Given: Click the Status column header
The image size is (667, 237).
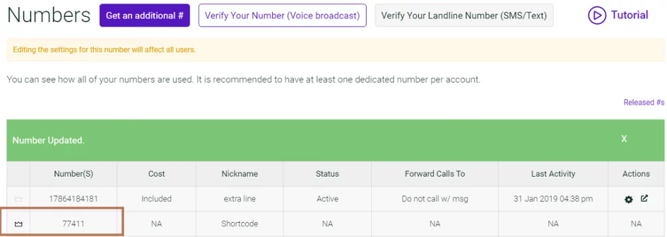Looking at the screenshot, I should pyautogui.click(x=328, y=174).
